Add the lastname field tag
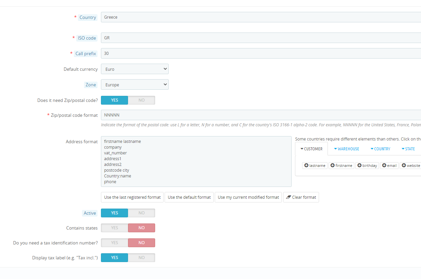 tap(315, 166)
